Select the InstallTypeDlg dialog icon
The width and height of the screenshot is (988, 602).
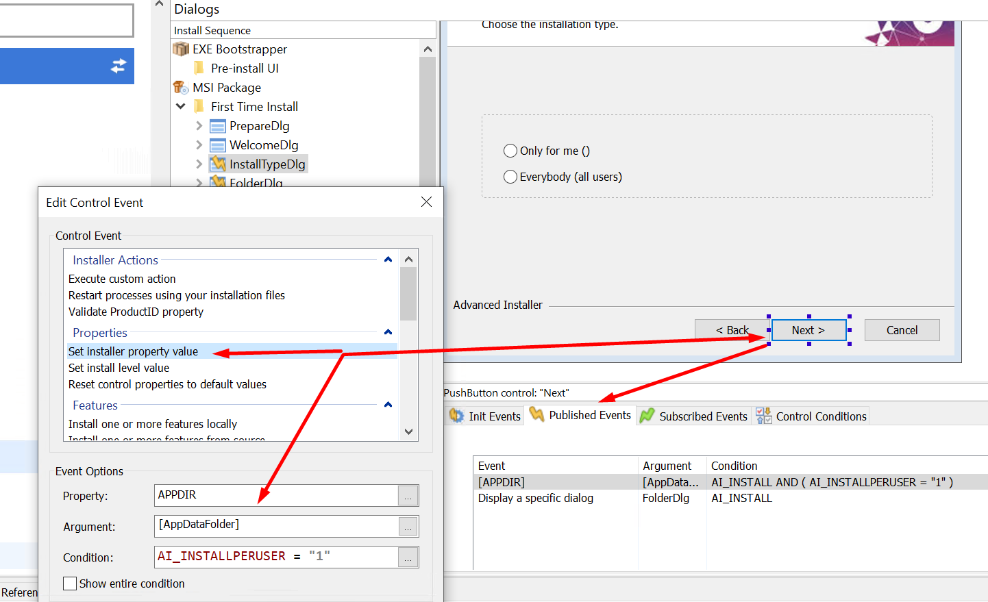(x=218, y=164)
